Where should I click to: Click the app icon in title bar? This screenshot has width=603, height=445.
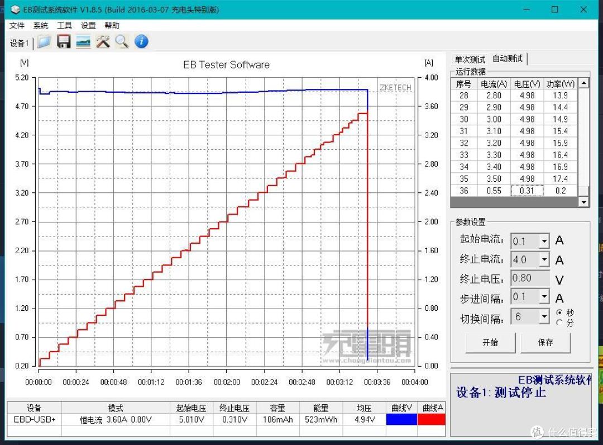point(15,10)
